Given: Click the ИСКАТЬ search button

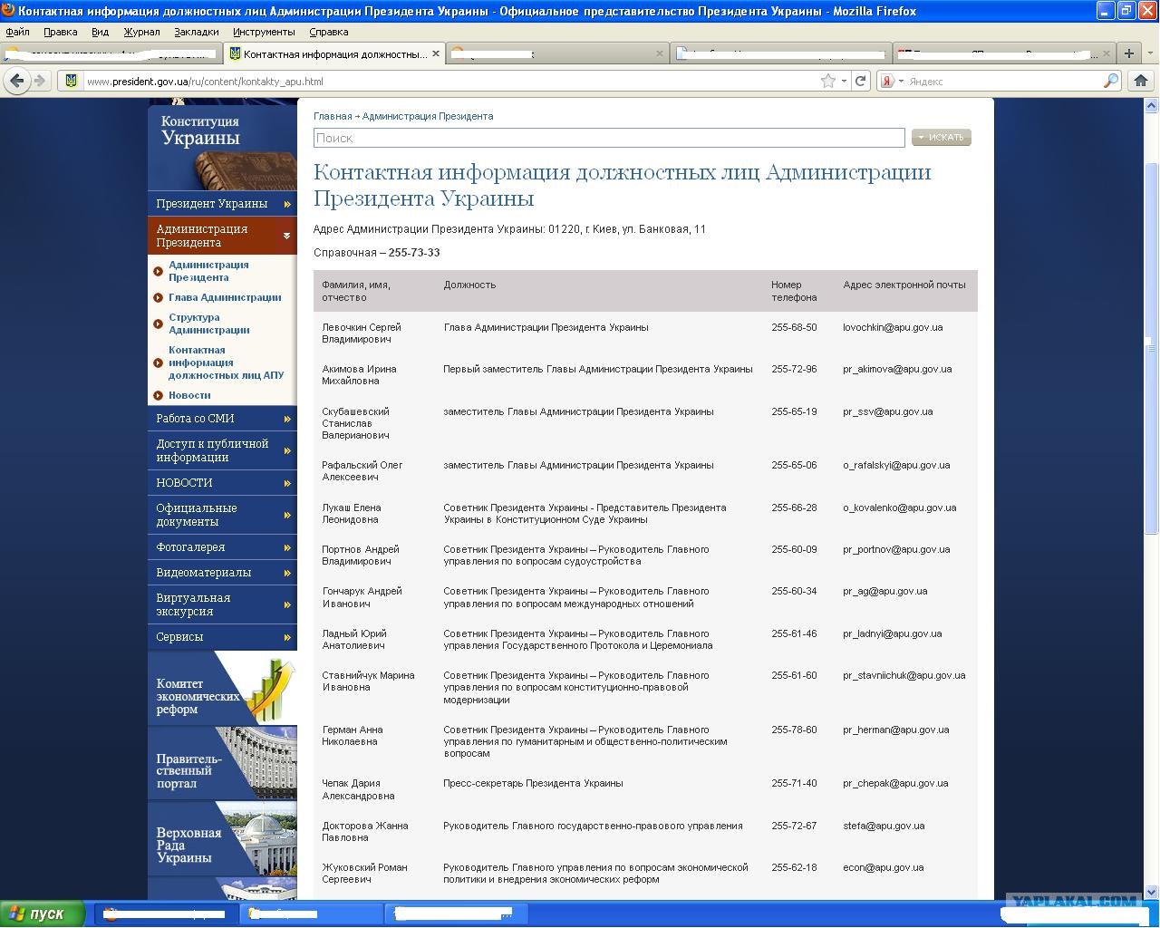Looking at the screenshot, I should 941,138.
